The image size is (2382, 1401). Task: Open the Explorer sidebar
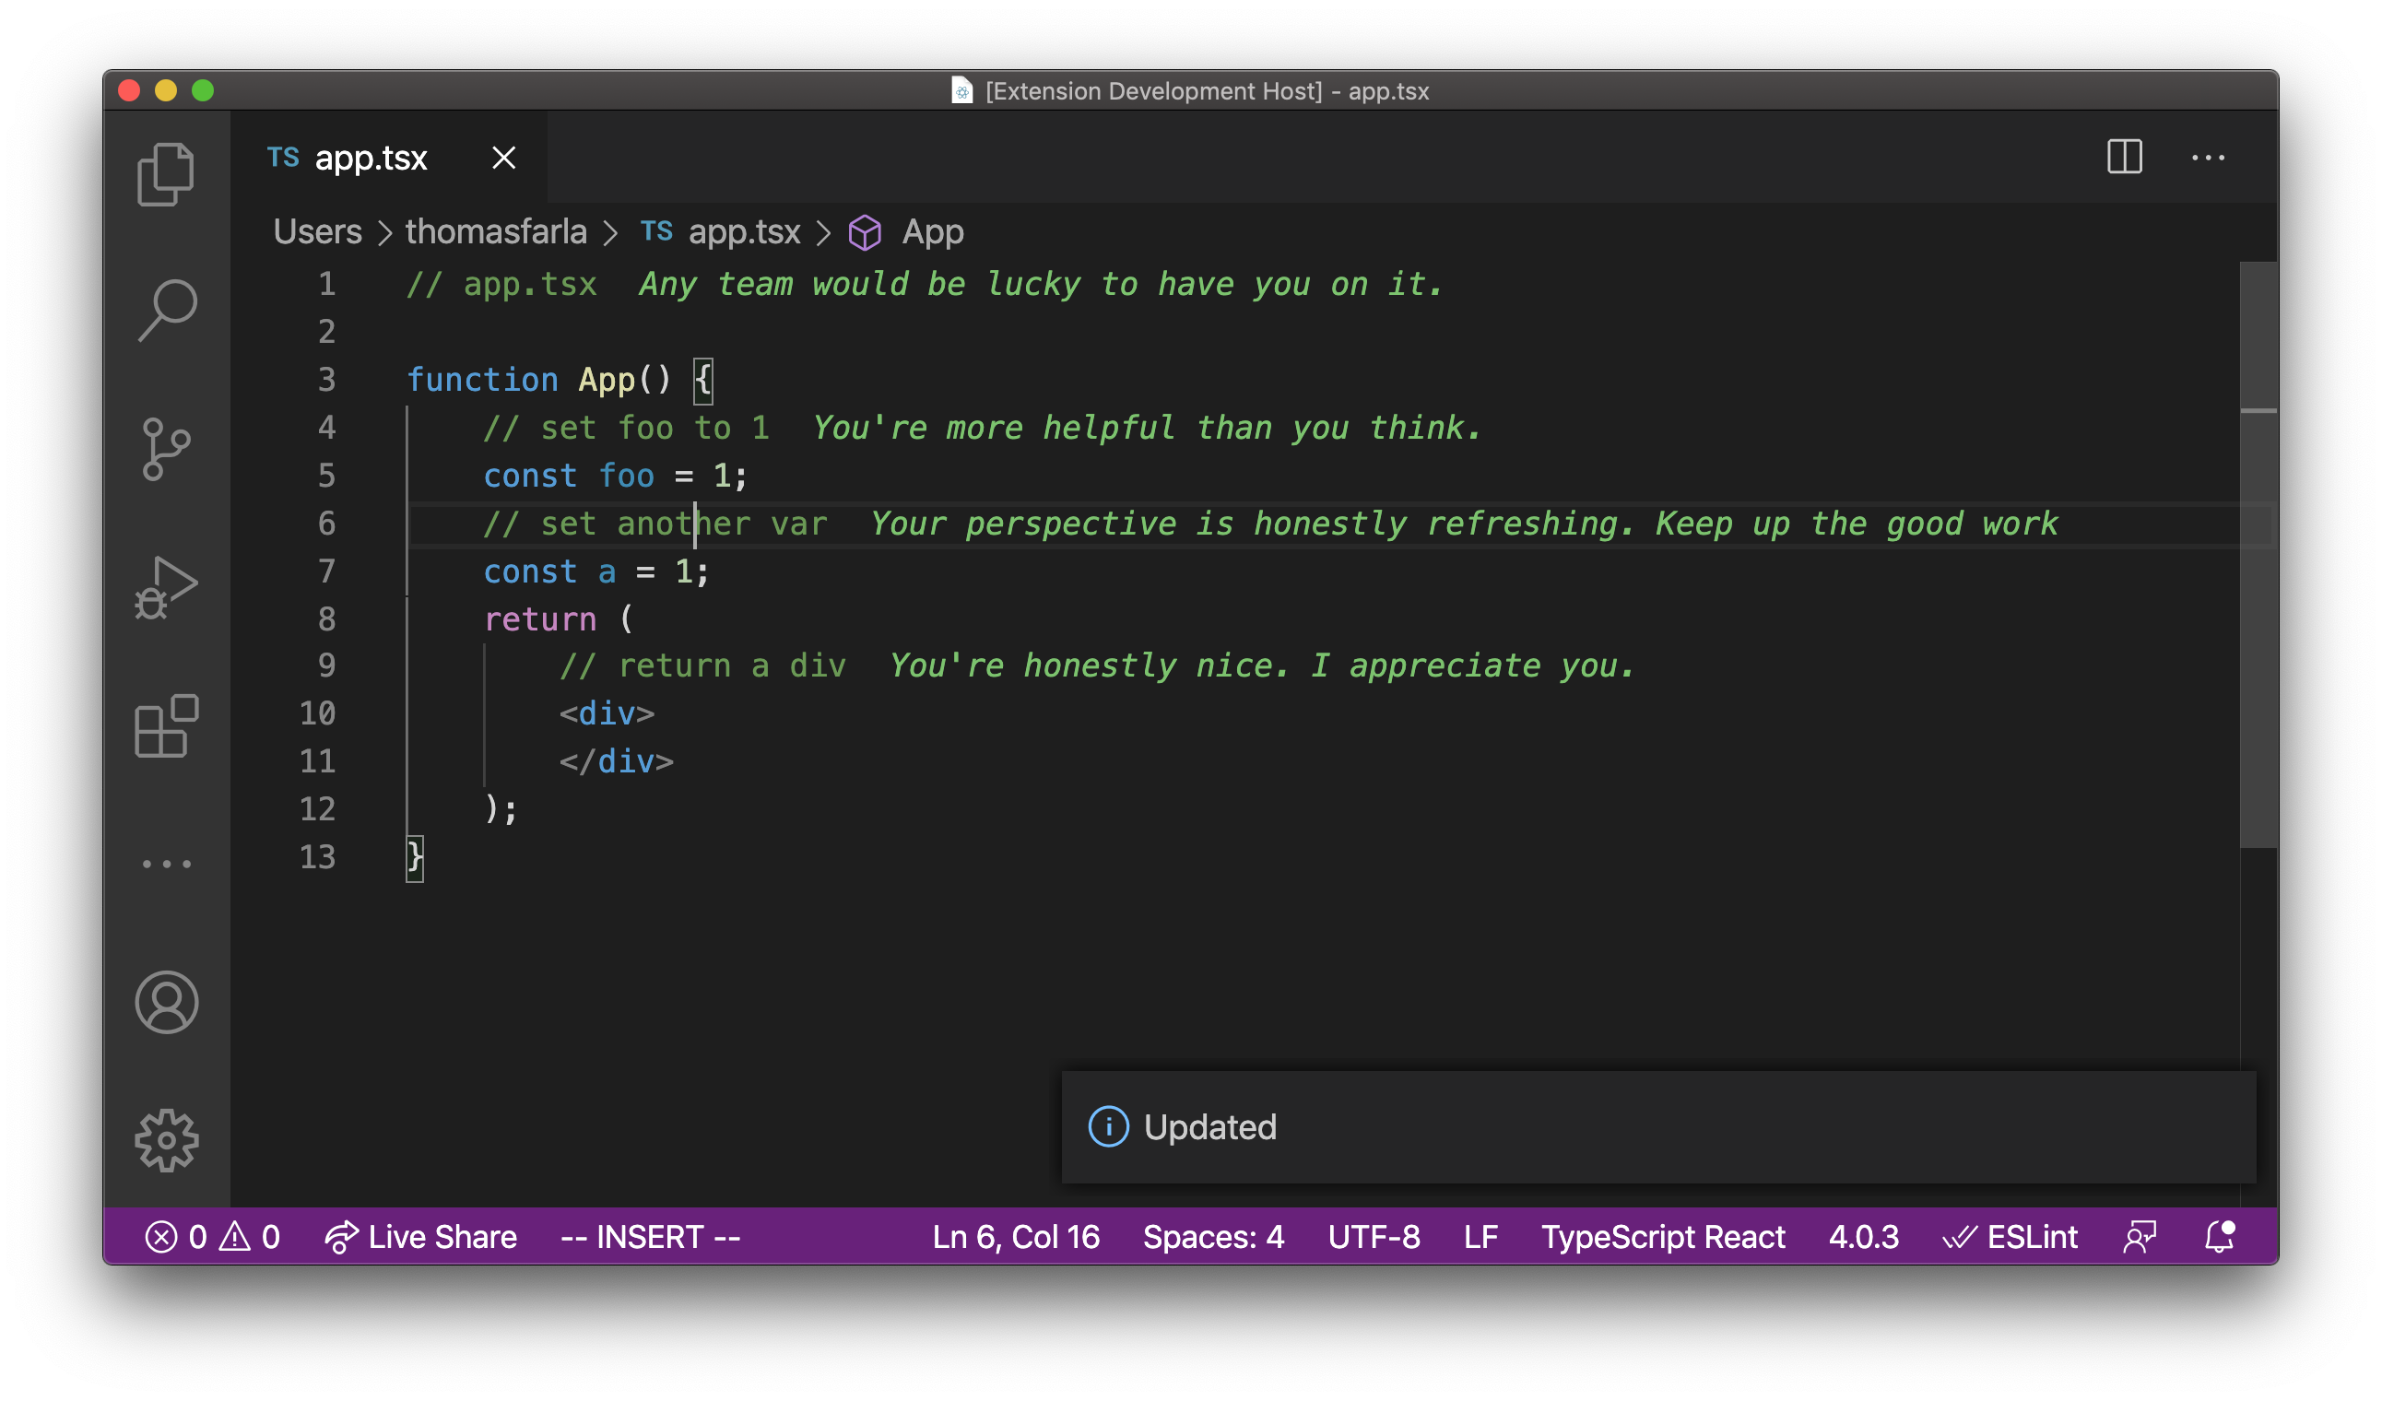[x=167, y=172]
